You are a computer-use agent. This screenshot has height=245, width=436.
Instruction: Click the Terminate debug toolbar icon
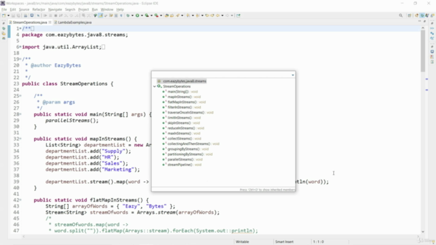(56, 16)
